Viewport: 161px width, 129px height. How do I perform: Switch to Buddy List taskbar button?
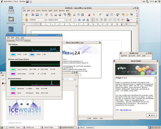coord(31,127)
